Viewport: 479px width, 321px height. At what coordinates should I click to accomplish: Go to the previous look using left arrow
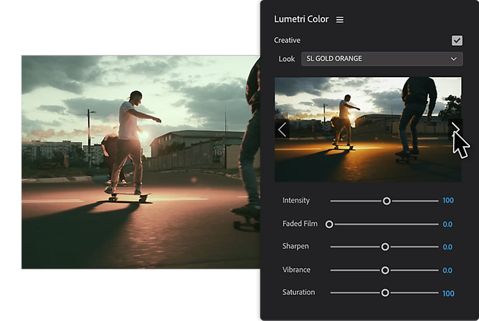click(x=282, y=130)
